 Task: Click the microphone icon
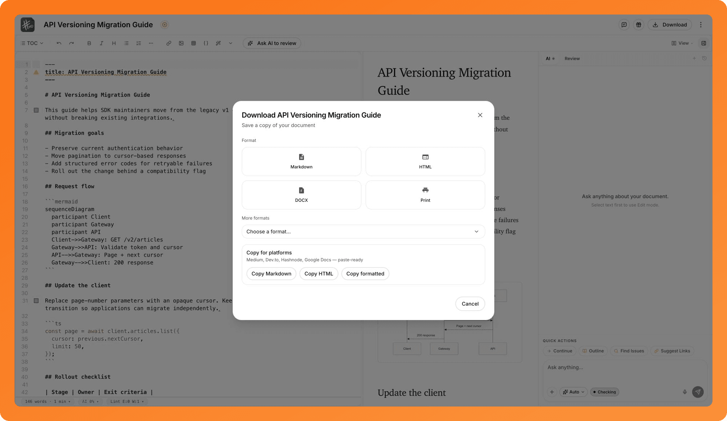pyautogui.click(x=685, y=392)
